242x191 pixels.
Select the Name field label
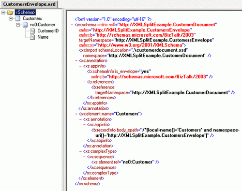point(43,37)
